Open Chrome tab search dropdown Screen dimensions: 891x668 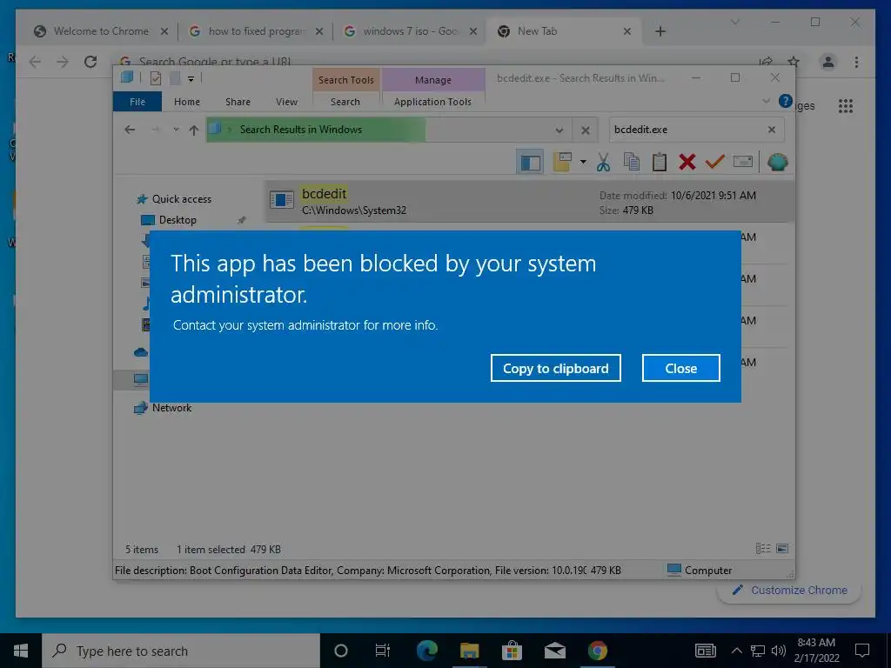(x=734, y=22)
